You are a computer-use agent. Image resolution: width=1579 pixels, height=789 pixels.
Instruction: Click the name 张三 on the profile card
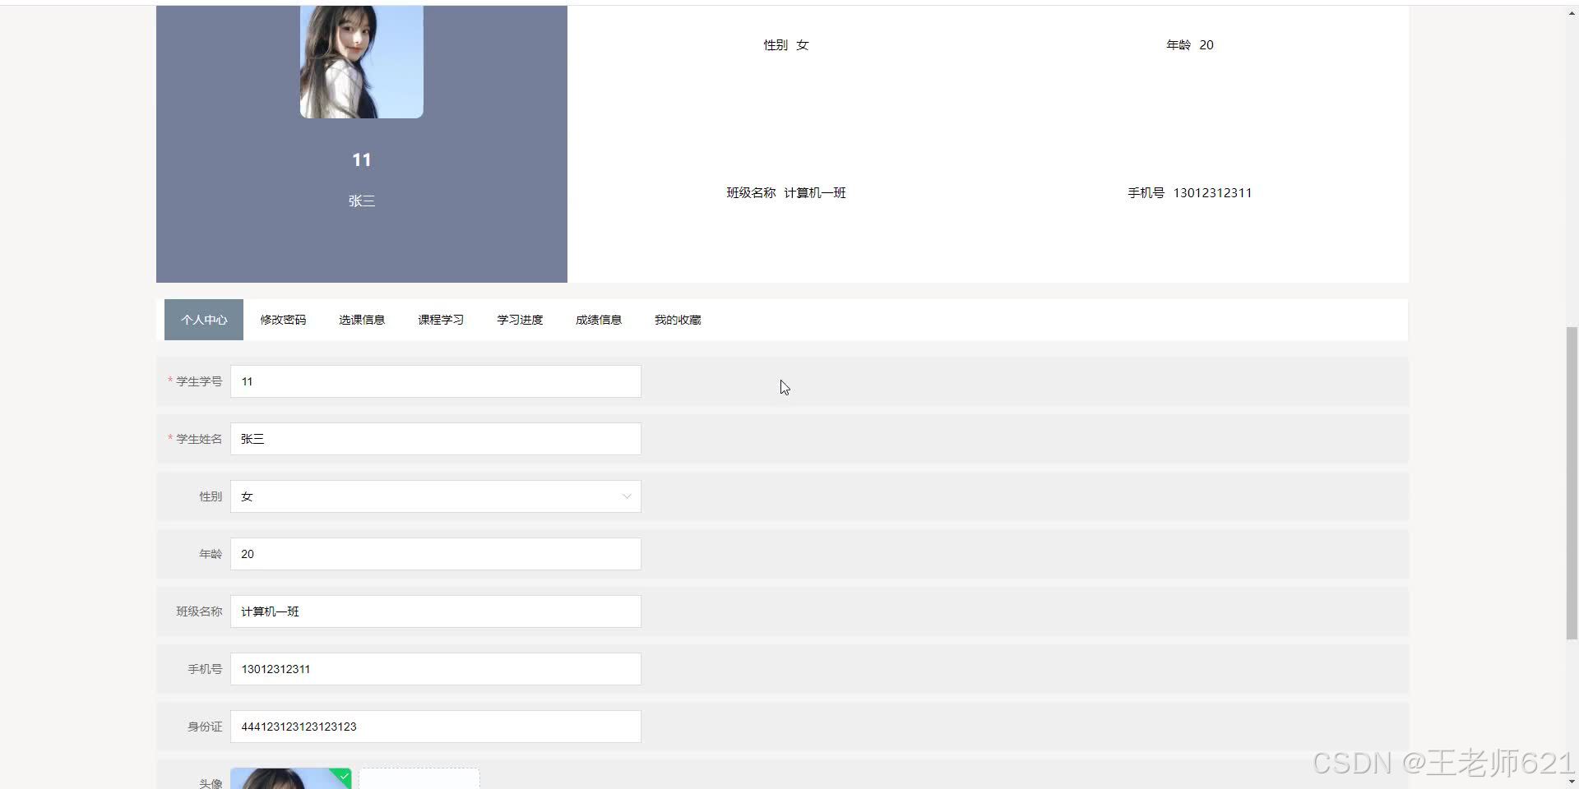tap(362, 201)
